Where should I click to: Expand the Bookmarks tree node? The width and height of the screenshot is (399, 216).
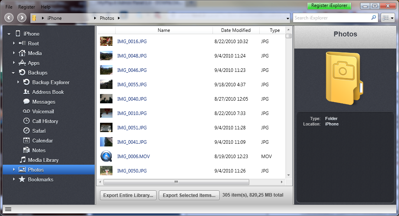[x=14, y=179]
